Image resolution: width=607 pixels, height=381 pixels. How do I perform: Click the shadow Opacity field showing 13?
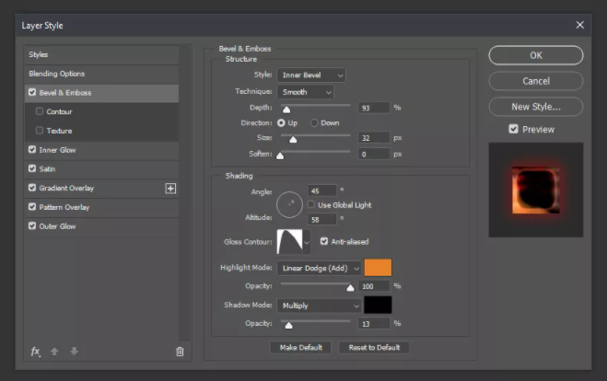[374, 324]
